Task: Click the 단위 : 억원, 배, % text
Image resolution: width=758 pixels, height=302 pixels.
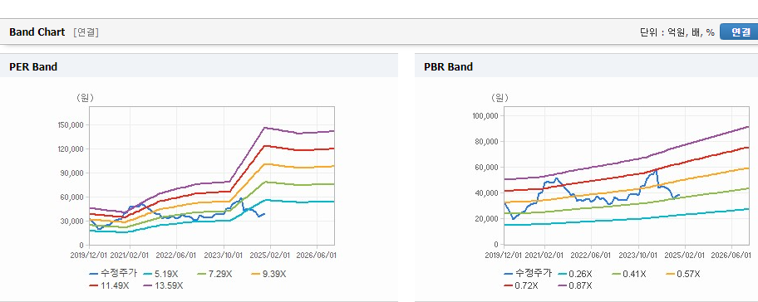Action: pos(677,32)
